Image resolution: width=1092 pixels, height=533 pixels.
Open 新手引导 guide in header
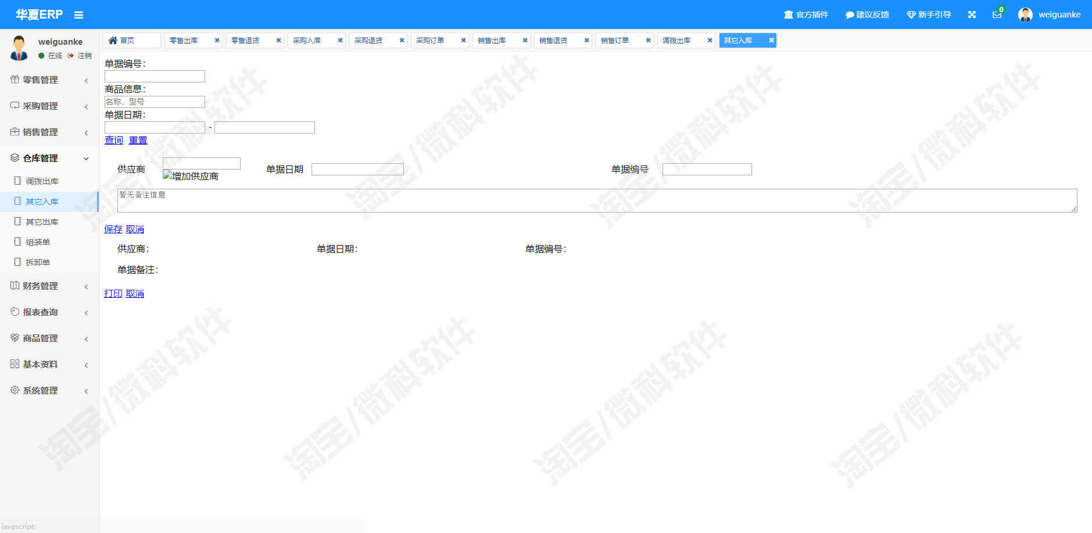pyautogui.click(x=929, y=15)
